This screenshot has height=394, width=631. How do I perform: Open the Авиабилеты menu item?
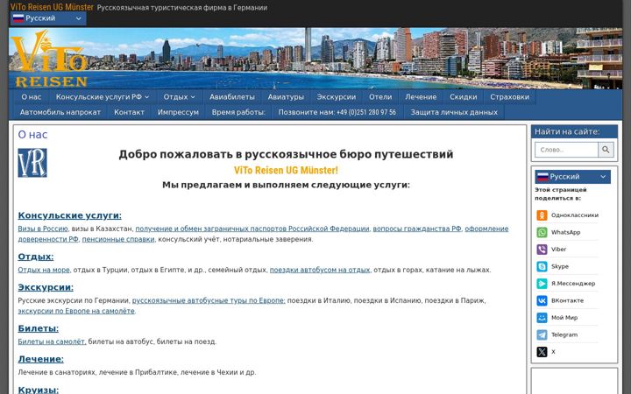tap(231, 97)
